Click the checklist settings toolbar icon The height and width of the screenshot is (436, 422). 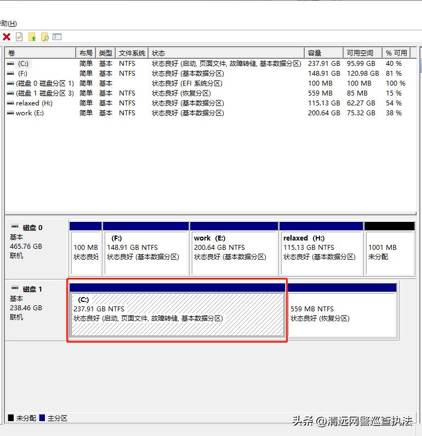(57, 37)
